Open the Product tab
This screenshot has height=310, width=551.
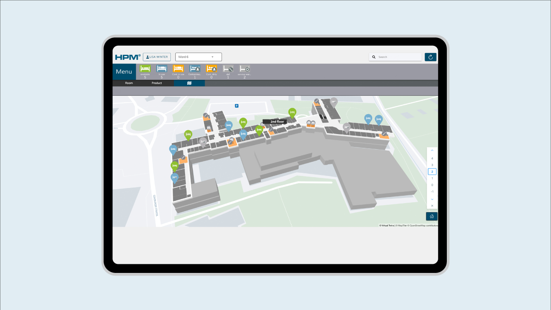pyautogui.click(x=157, y=83)
